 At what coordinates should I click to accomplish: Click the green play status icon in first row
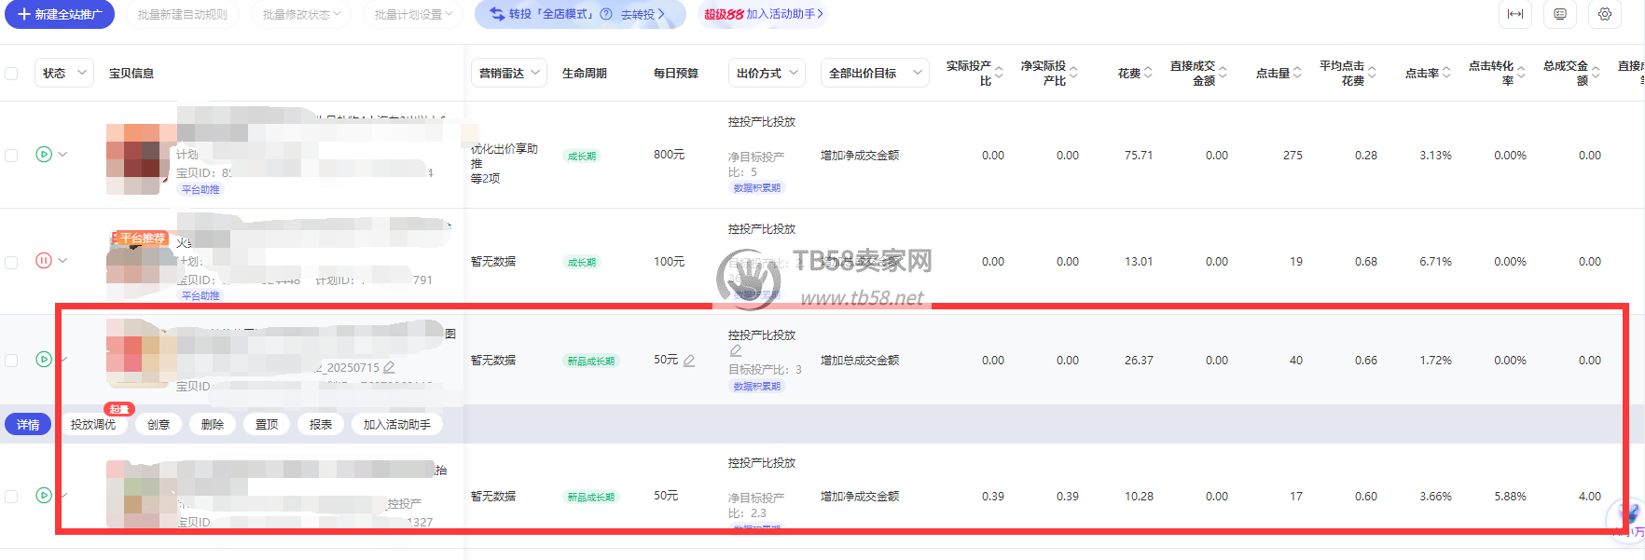(44, 155)
